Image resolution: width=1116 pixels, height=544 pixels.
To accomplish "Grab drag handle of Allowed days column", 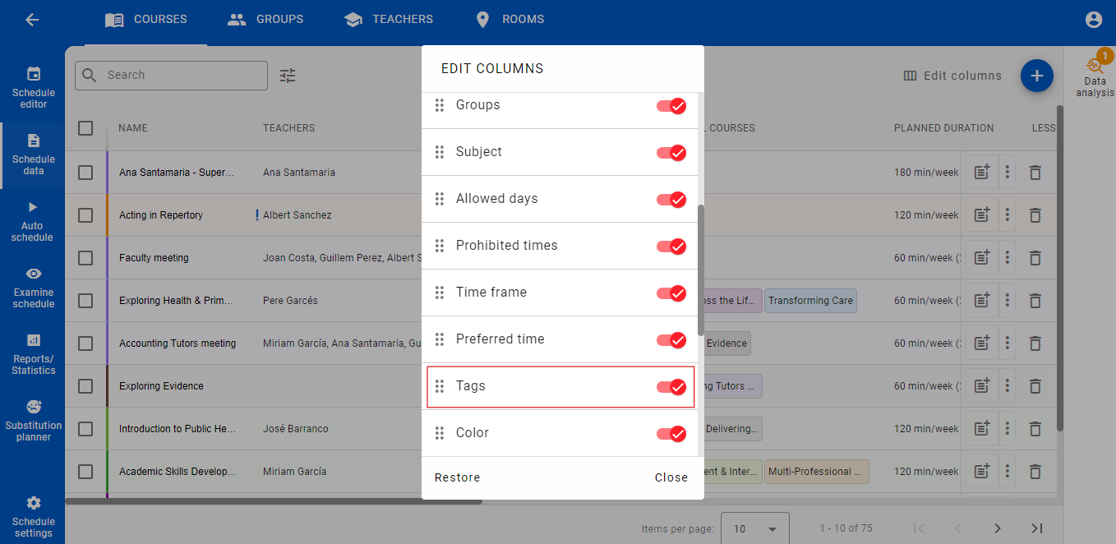I will pos(440,199).
